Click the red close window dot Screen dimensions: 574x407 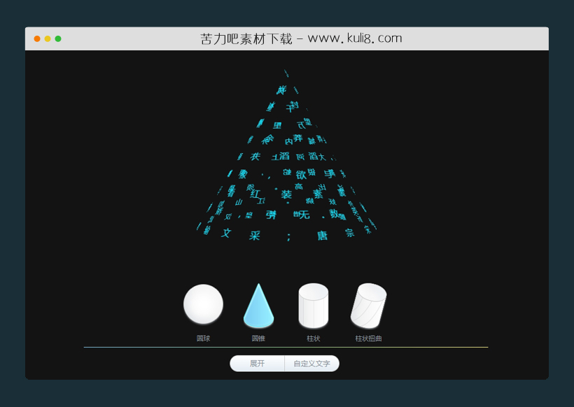click(37, 39)
